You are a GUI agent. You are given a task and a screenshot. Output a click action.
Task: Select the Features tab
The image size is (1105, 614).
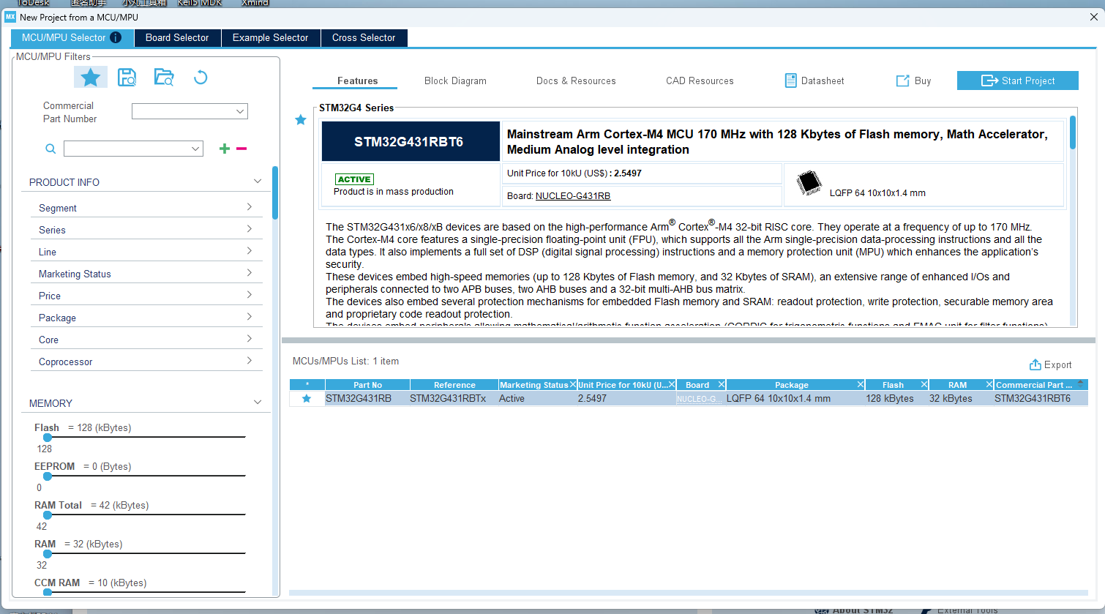point(357,81)
